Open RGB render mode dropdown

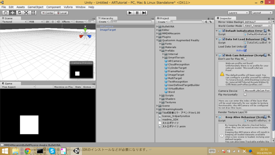[36, 22]
